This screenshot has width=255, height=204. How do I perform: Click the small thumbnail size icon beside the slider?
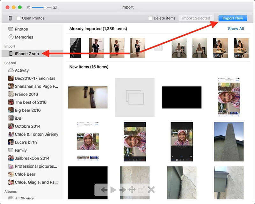click(x=29, y=7)
